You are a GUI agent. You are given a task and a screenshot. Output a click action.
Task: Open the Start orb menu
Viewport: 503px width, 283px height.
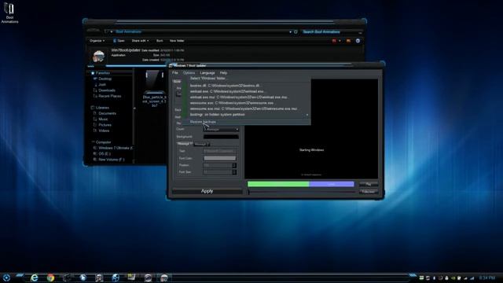(x=6, y=277)
